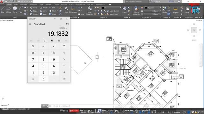Click calculator digit 5 key

coord(43,66)
